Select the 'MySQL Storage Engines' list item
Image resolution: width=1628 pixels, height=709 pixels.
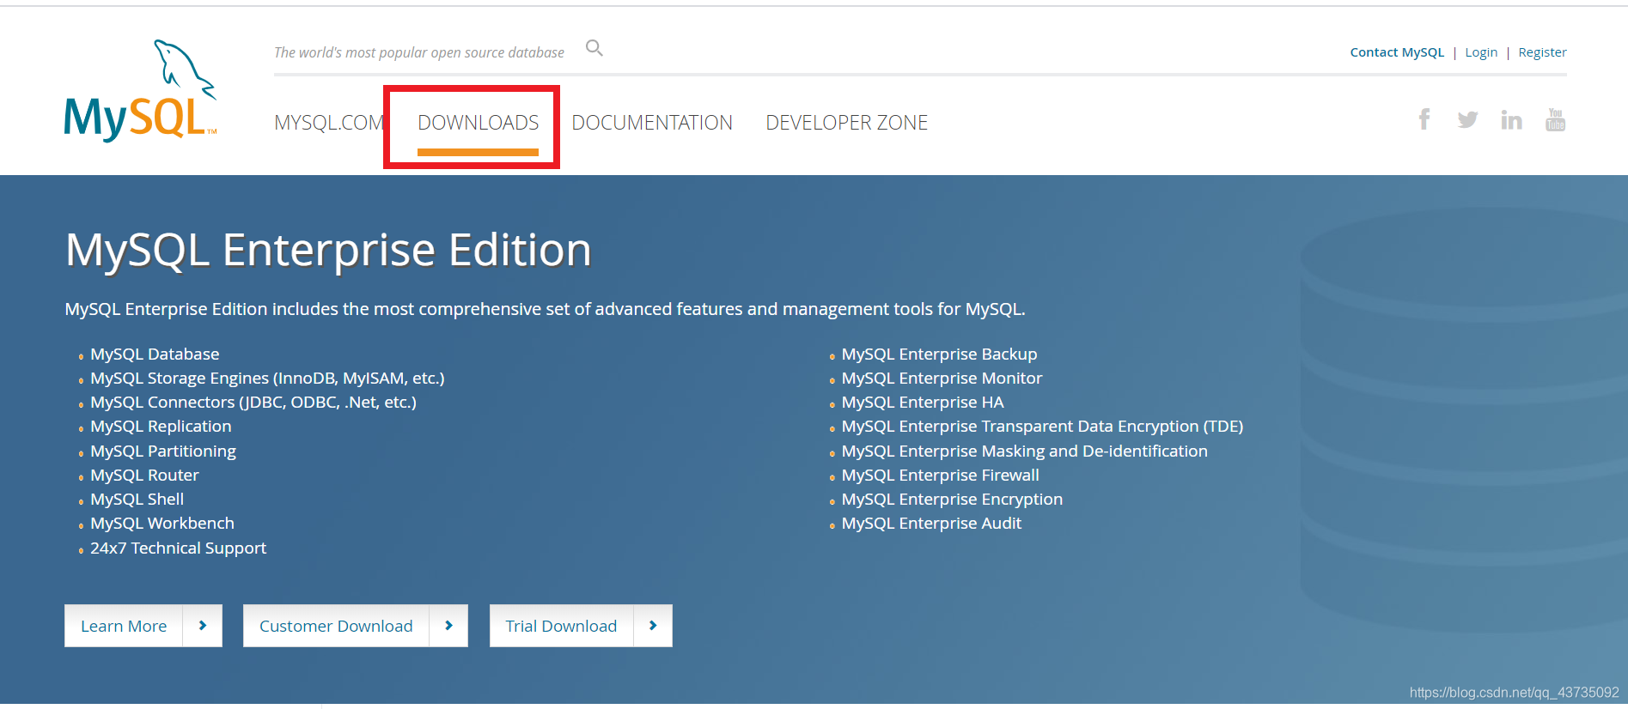pos(267,378)
